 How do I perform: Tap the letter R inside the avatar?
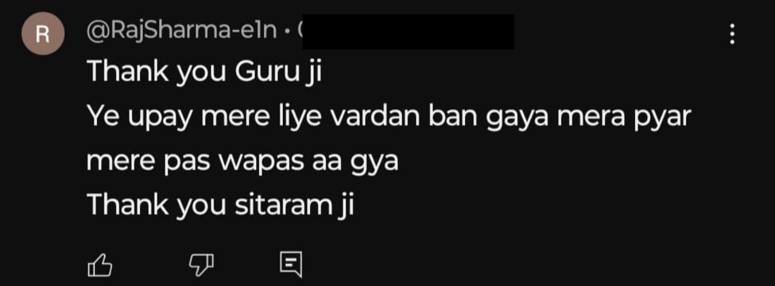(x=42, y=35)
